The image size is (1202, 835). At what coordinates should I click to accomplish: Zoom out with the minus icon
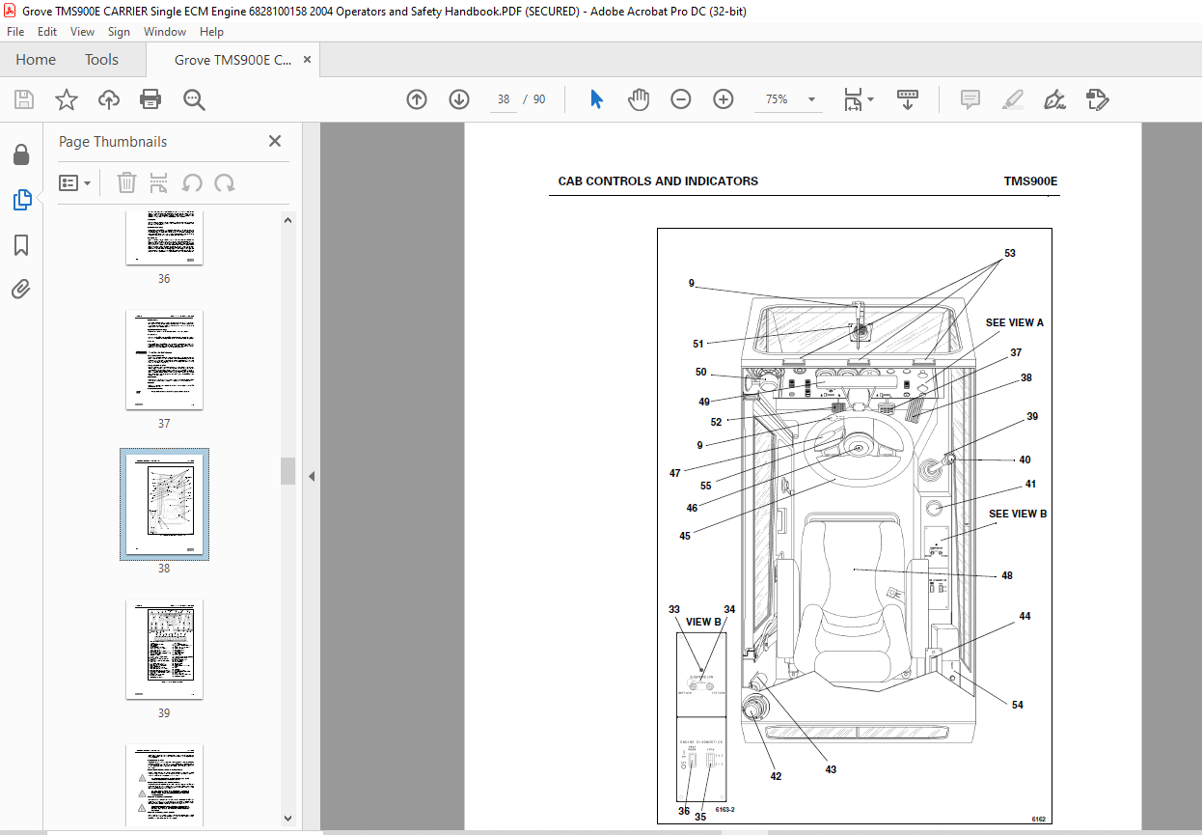pos(681,99)
